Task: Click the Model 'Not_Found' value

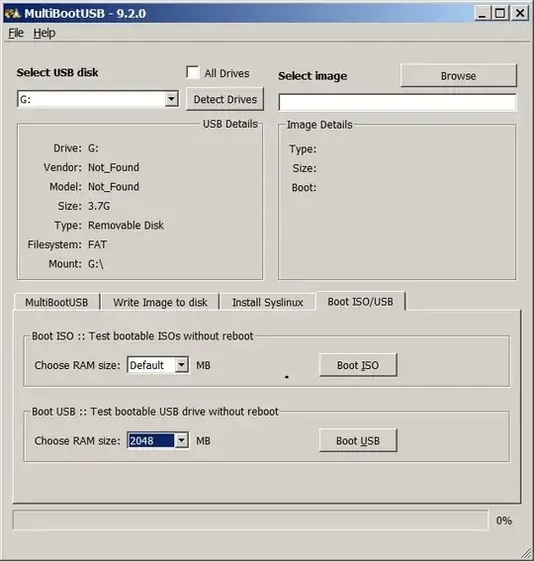Action: (x=114, y=187)
